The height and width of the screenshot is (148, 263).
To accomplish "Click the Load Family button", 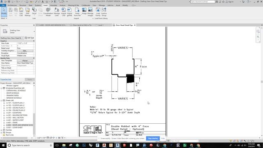I will [98, 12].
